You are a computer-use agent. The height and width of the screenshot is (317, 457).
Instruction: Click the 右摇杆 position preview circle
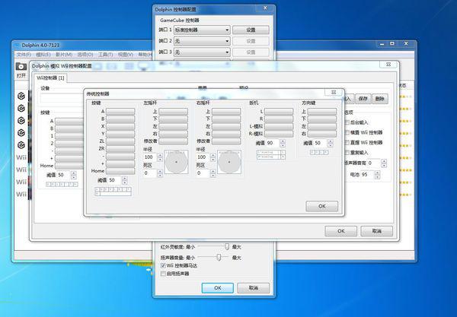pyautogui.click(x=229, y=162)
